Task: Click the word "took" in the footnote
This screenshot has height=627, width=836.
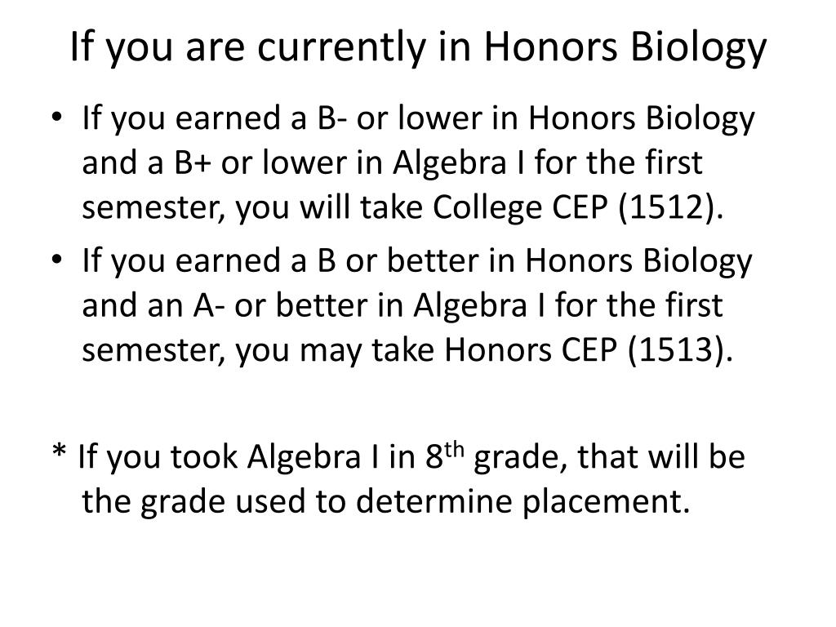Action: pos(203,457)
